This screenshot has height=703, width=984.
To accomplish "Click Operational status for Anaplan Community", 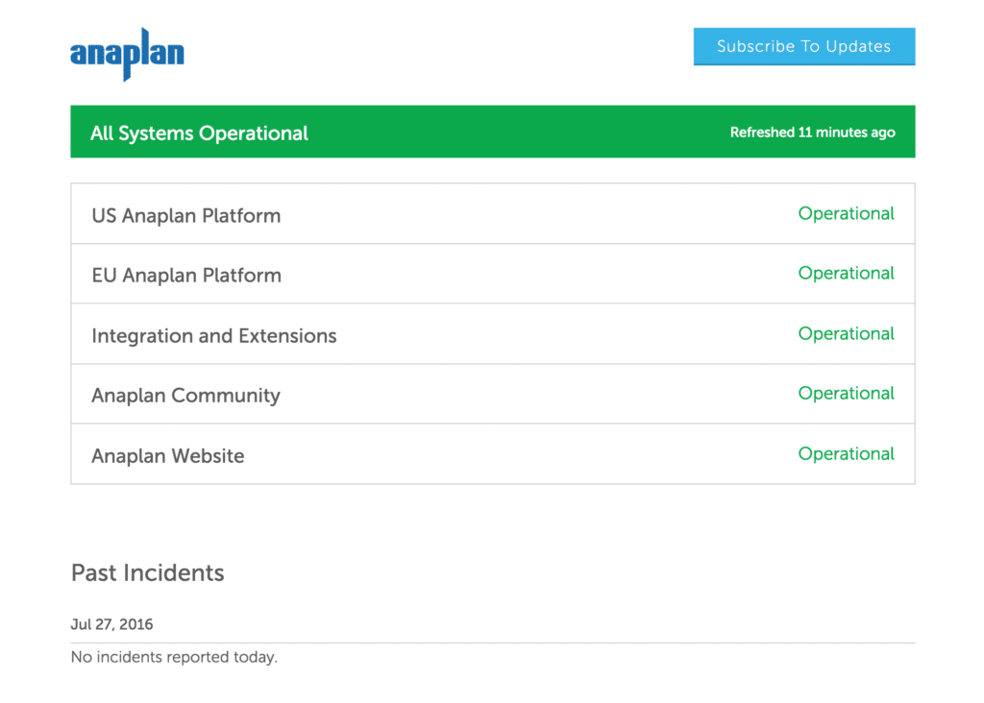I will [846, 393].
